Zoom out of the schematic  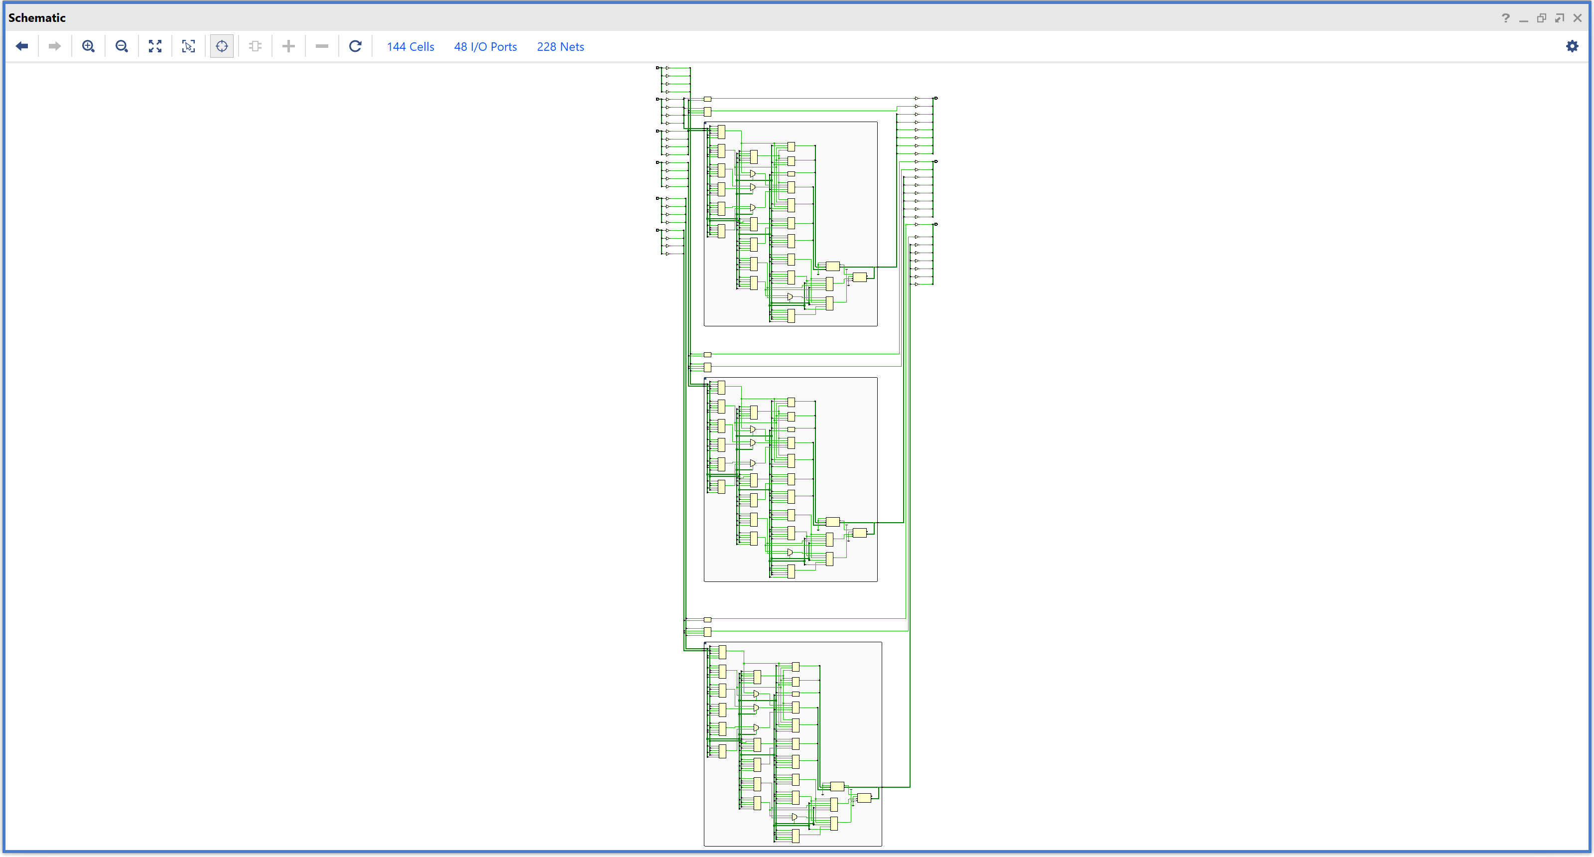(122, 46)
